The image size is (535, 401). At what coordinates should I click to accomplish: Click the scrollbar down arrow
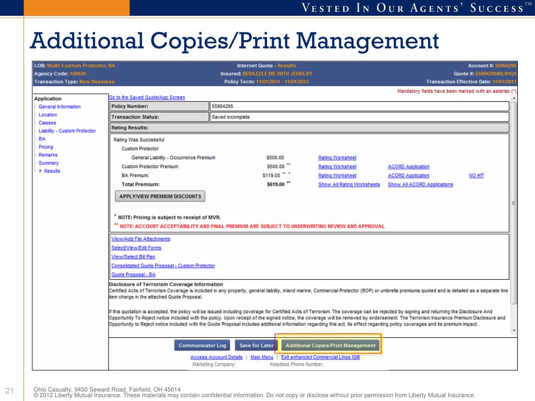(514, 331)
